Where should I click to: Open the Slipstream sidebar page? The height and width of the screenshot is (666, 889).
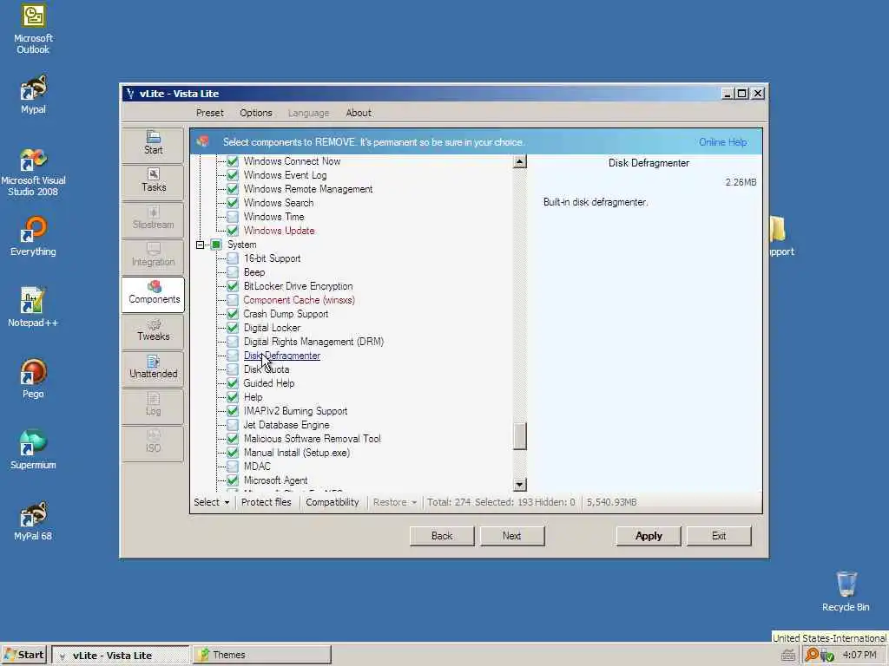coord(153,218)
